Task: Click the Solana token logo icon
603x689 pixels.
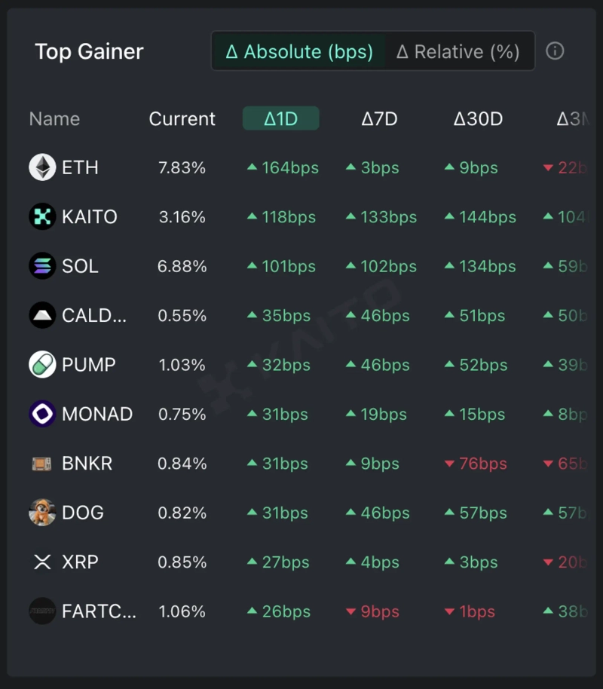Action: pos(42,266)
